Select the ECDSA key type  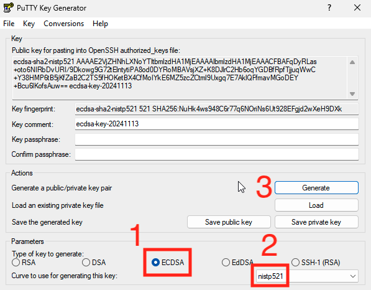[168, 263]
